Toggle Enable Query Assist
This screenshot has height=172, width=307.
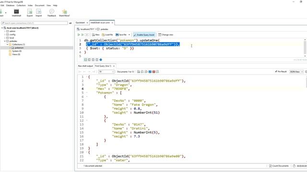[144, 35]
